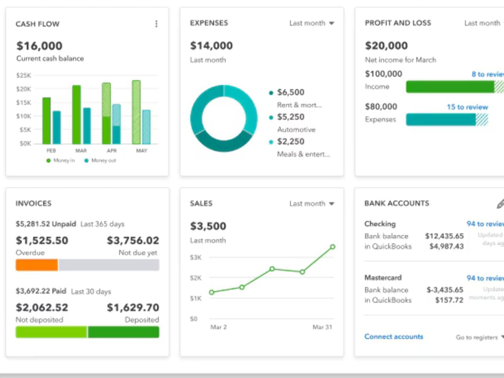Click the $3,756.02 Not due yet amount
Viewport: 504px width, 378px height.
(x=133, y=240)
